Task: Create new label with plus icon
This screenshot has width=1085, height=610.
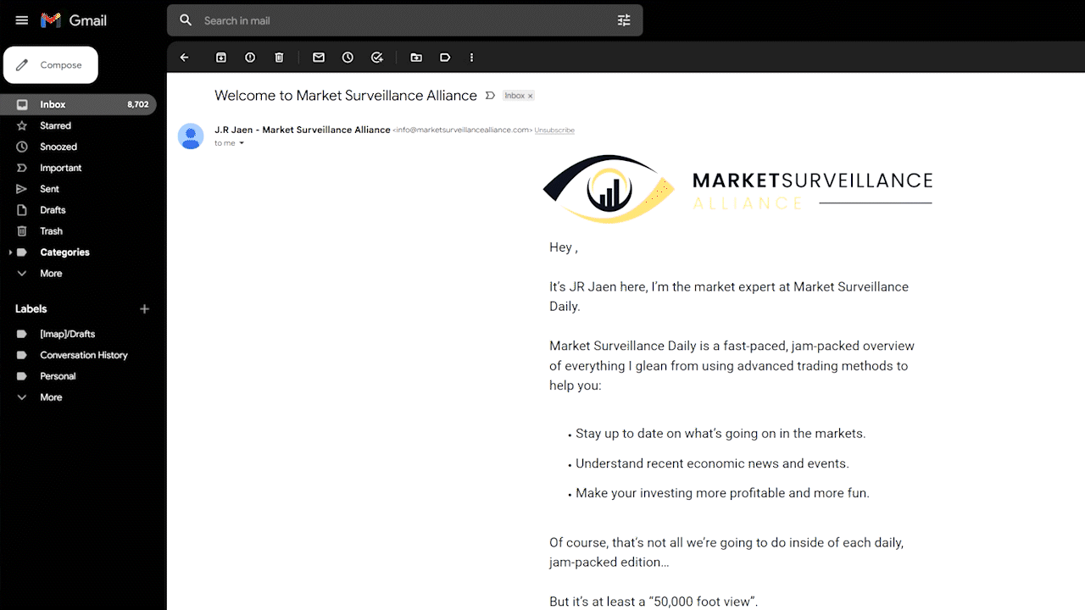Action: tap(144, 309)
